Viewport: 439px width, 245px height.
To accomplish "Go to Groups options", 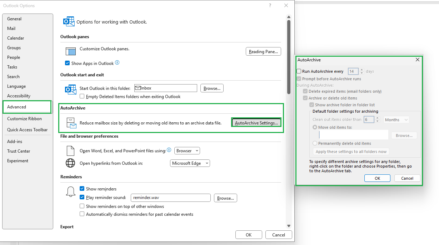I will pyautogui.click(x=28, y=48).
